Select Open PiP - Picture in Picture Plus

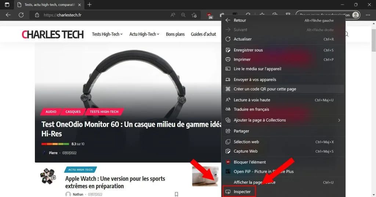tap(283, 172)
